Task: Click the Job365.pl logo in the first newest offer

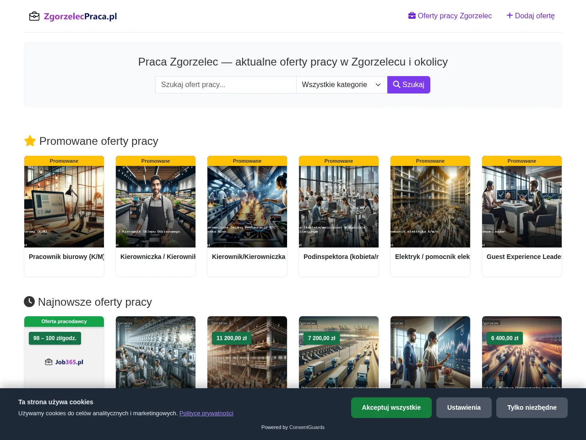Action: click(64, 362)
